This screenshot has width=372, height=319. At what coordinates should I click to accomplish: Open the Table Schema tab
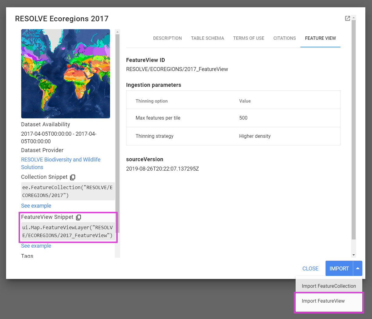(x=207, y=38)
